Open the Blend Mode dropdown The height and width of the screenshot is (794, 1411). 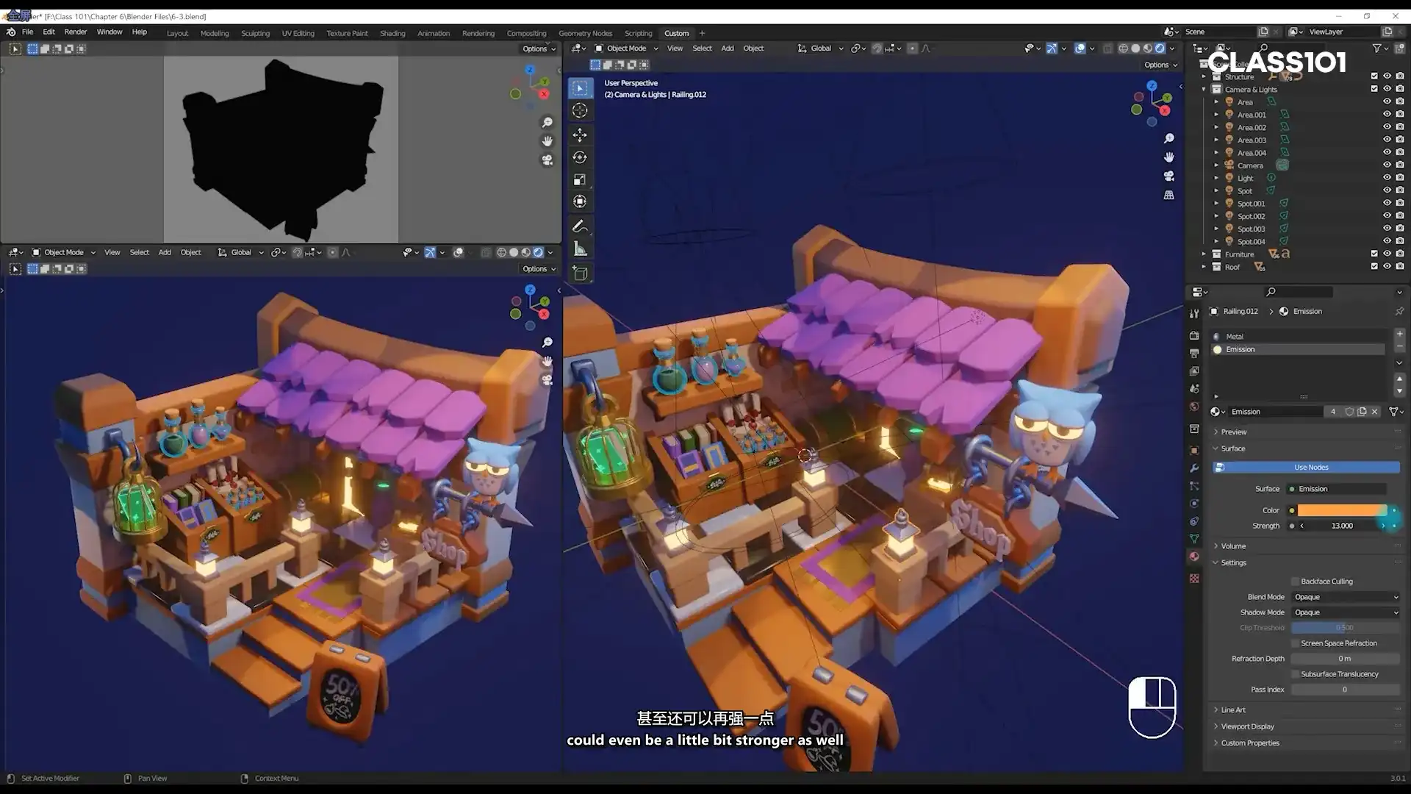click(x=1345, y=596)
